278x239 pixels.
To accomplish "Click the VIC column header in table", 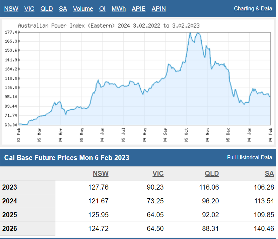I will pyautogui.click(x=158, y=173).
